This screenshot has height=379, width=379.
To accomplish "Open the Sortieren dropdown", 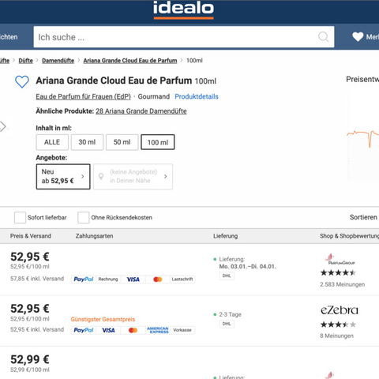I will (364, 217).
